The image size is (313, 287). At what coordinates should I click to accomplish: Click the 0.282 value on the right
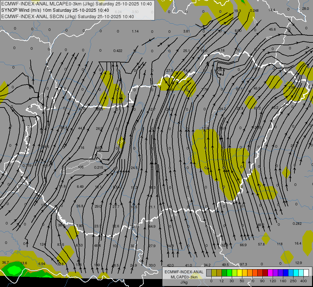pos(297,224)
